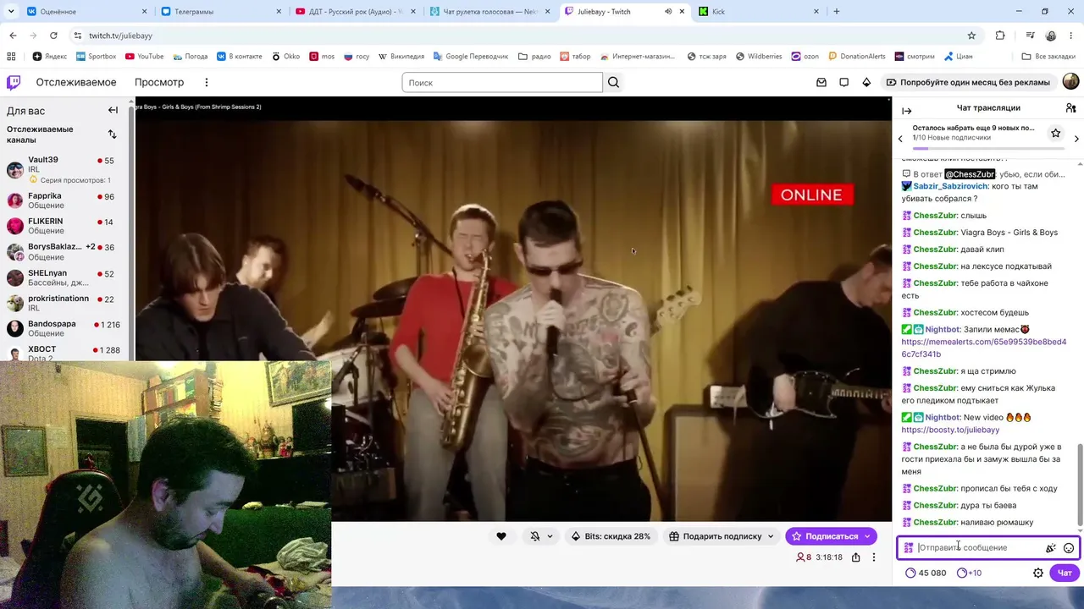This screenshot has width=1084, height=609.
Task: Open the browser media controls icon
Action: coord(1030,36)
